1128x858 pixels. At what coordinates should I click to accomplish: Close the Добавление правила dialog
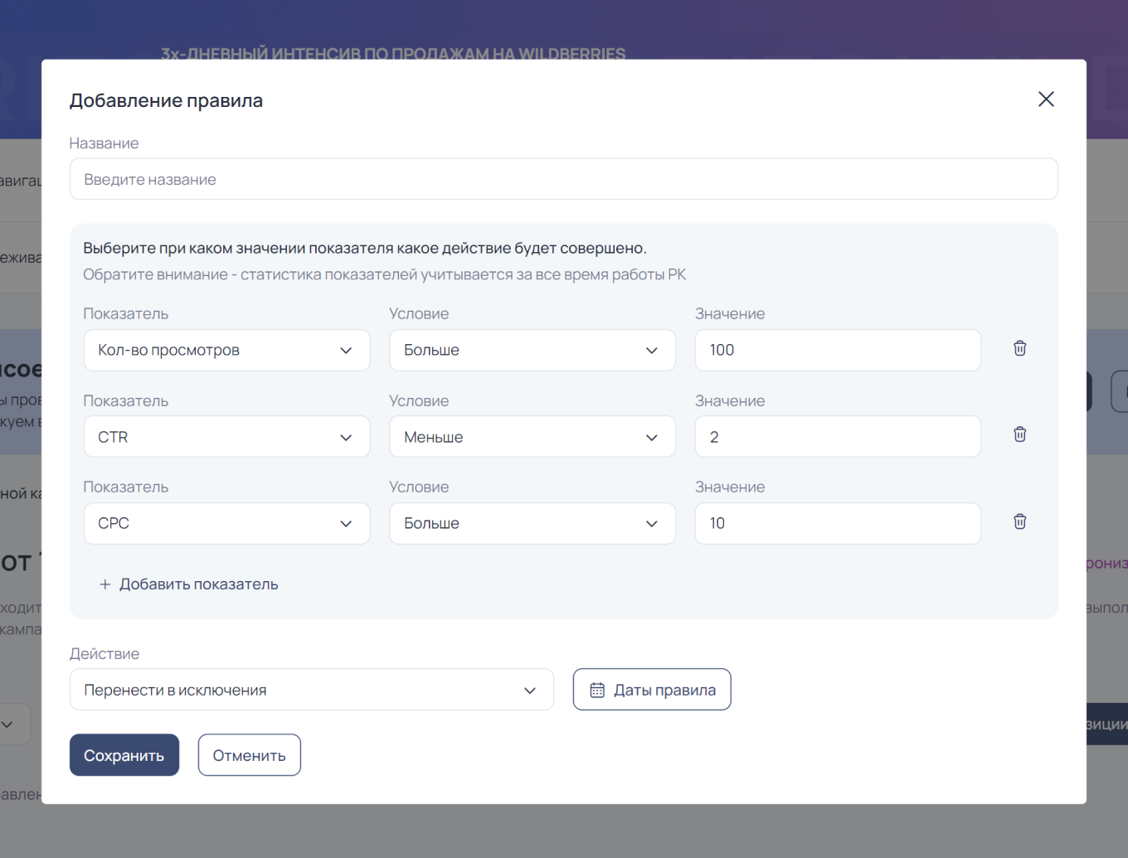1046,99
